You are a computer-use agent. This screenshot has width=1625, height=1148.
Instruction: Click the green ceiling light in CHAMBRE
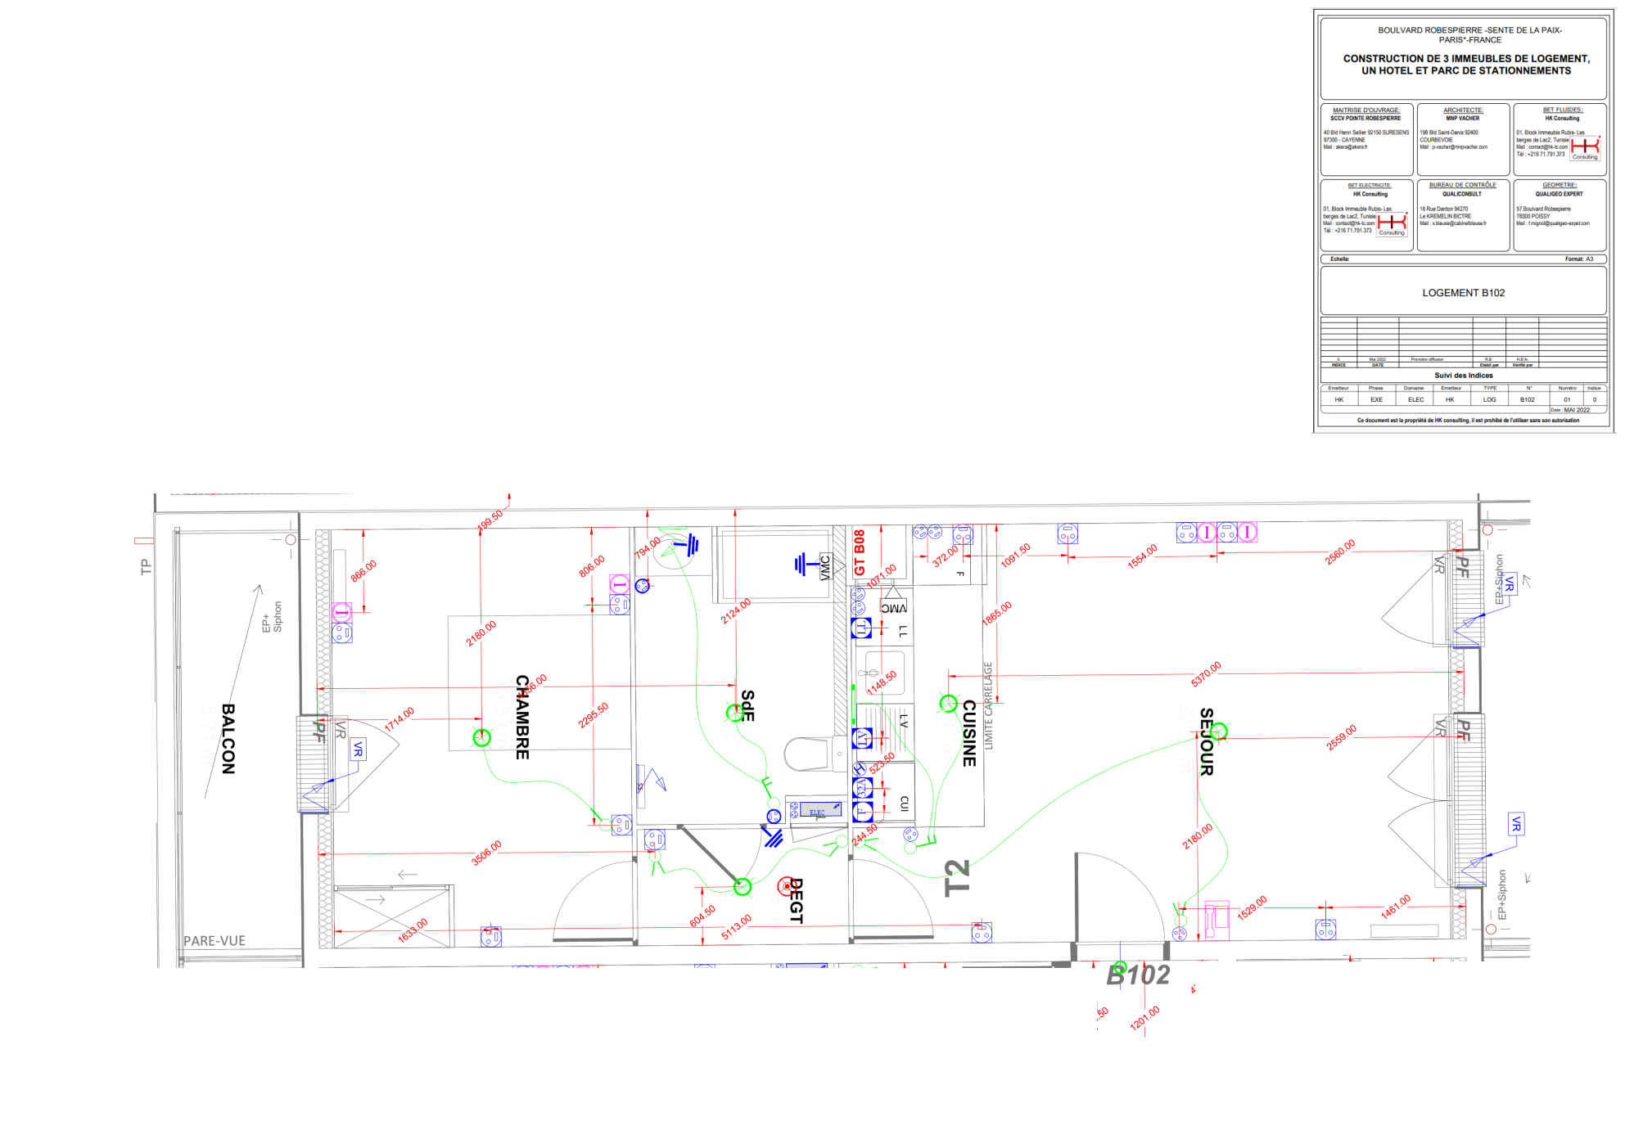click(481, 737)
